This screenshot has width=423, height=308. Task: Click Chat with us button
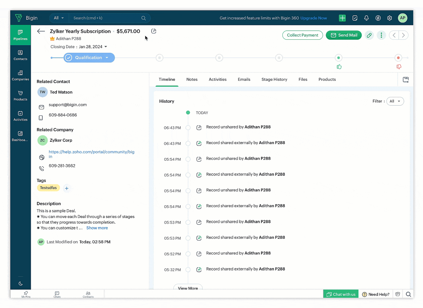pos(341,294)
